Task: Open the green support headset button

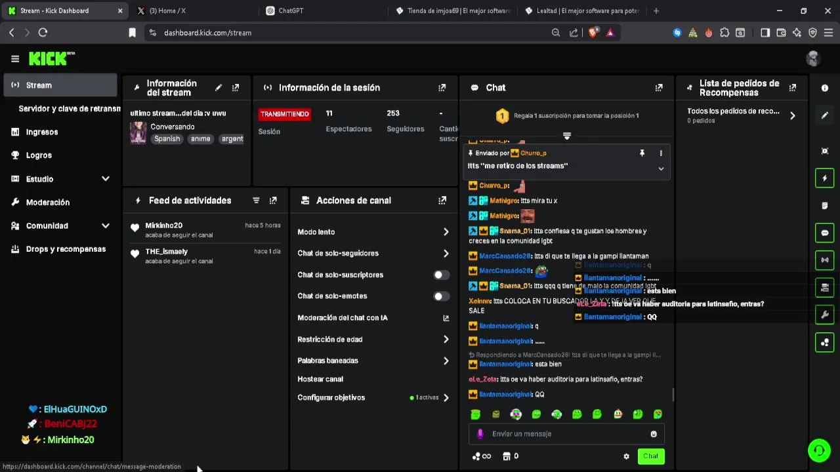Action: point(819,450)
